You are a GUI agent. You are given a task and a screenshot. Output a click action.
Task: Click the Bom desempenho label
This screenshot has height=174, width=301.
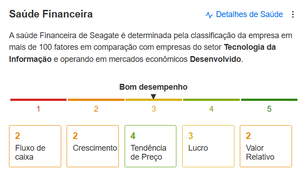[x=153, y=87]
